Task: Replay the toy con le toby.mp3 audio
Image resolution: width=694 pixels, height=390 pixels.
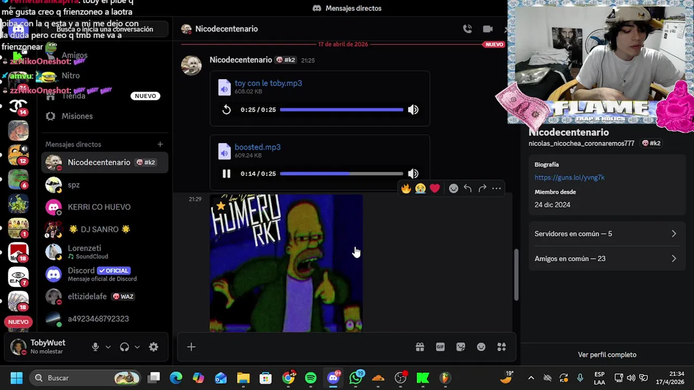Action: (227, 110)
